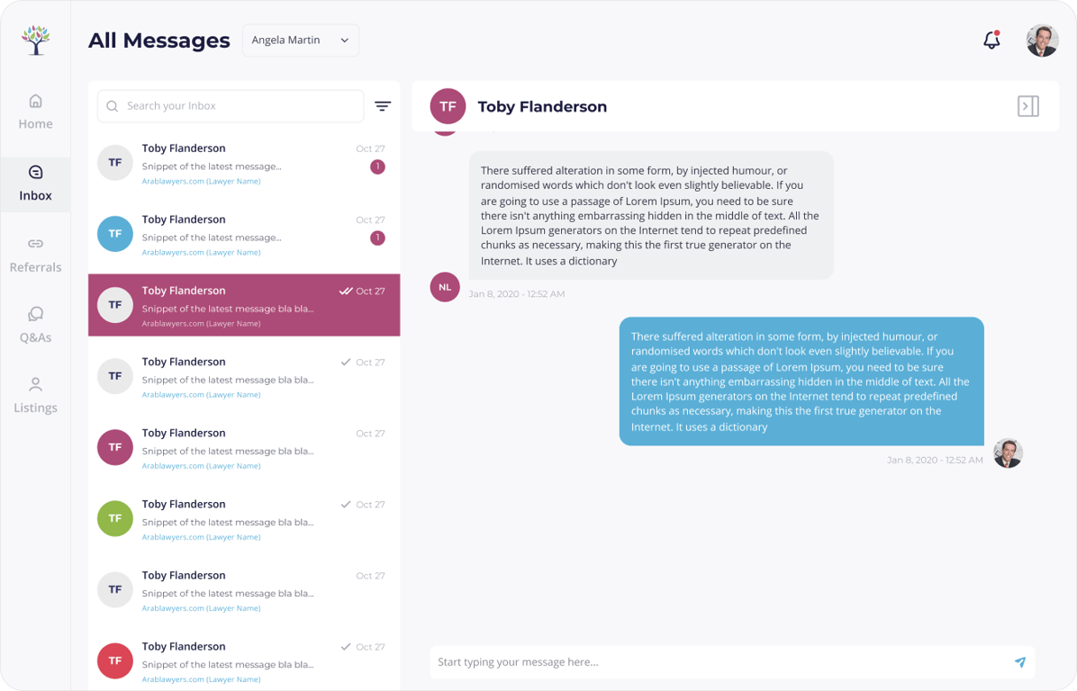Click the red TF avatar conversation
Viewport: 1077px width, 691px height.
pyautogui.click(x=244, y=660)
